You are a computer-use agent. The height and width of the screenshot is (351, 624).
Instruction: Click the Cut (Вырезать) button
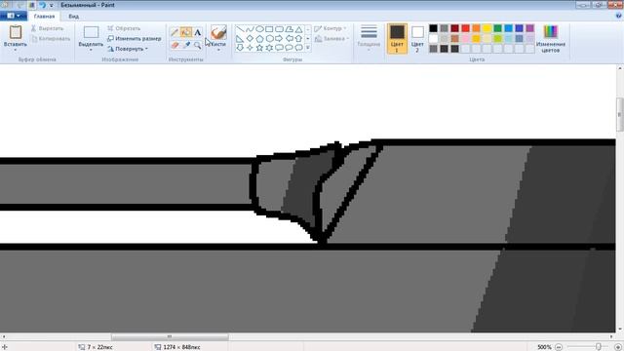click(48, 28)
